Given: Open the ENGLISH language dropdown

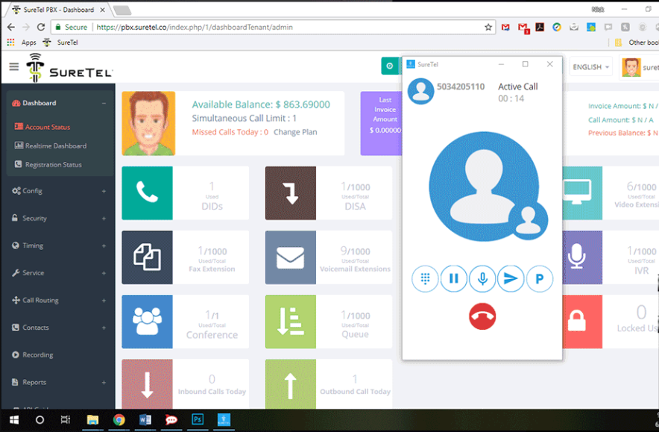Looking at the screenshot, I should 590,66.
